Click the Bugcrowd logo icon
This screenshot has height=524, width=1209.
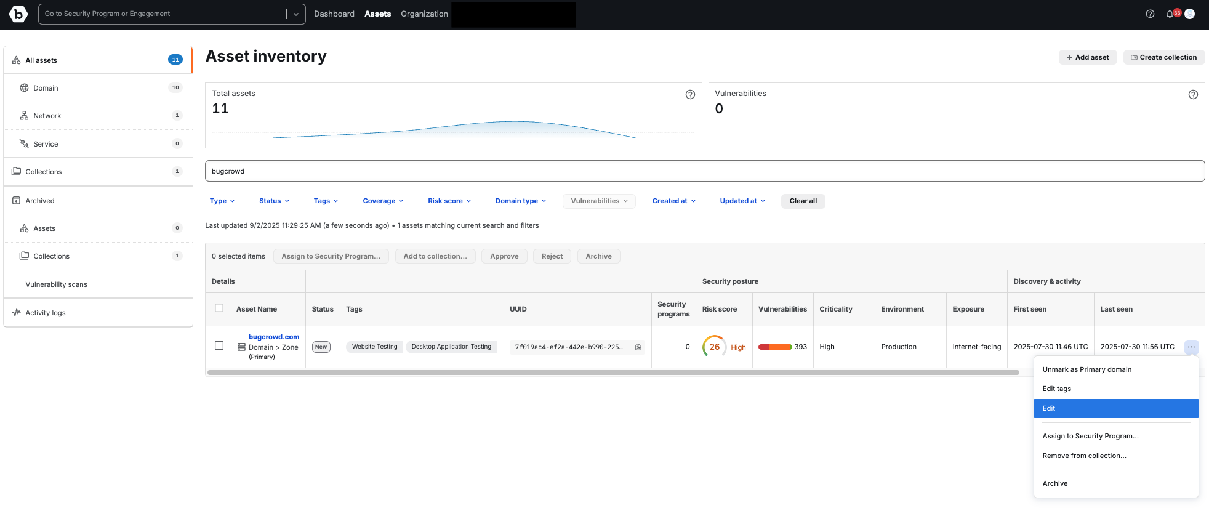(18, 14)
